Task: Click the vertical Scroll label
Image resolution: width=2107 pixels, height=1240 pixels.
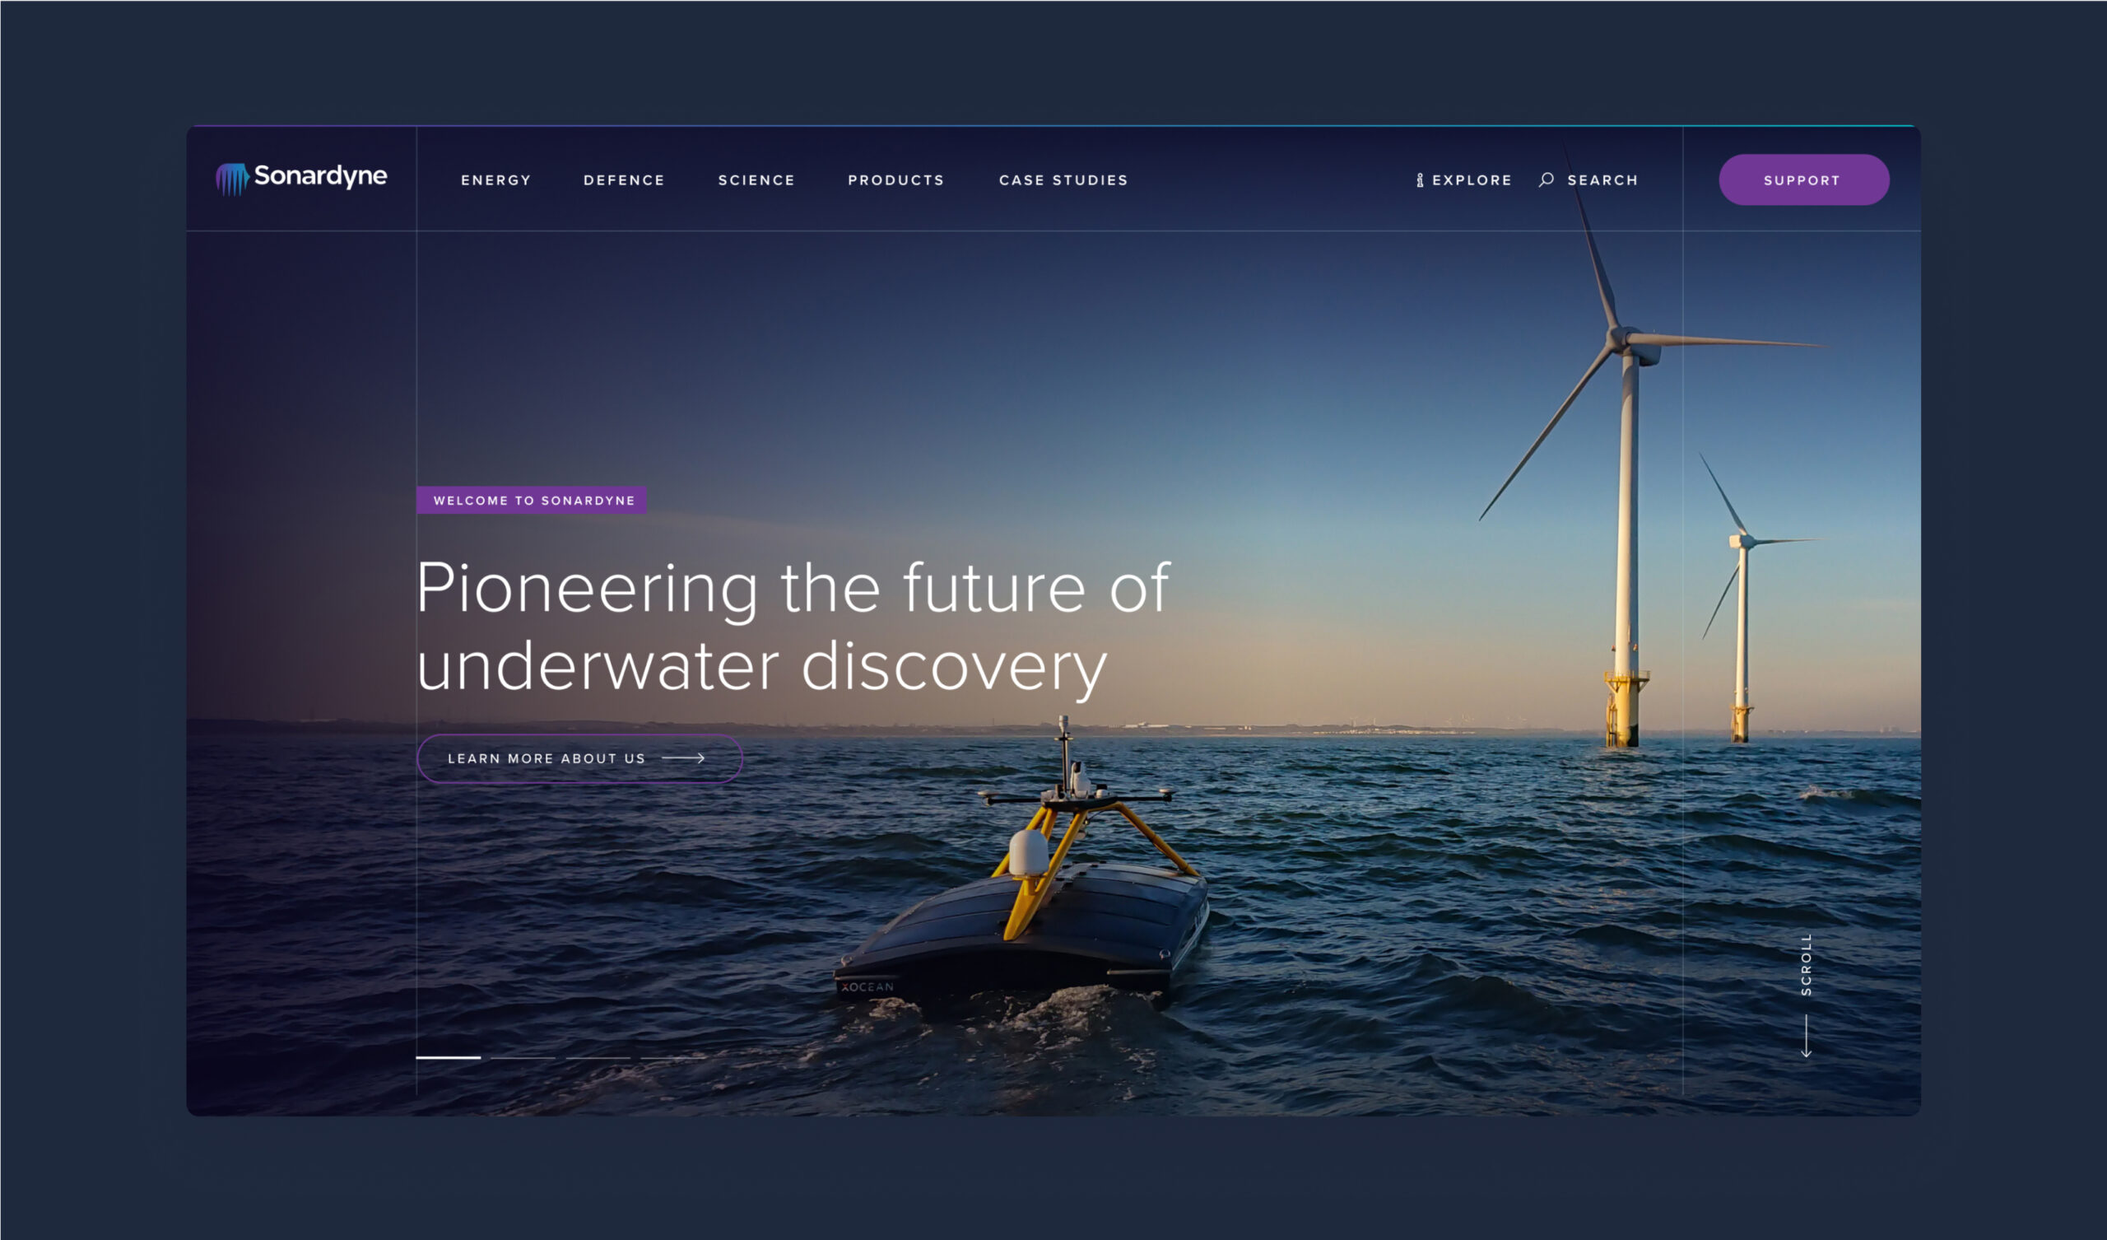Action: [x=1806, y=964]
